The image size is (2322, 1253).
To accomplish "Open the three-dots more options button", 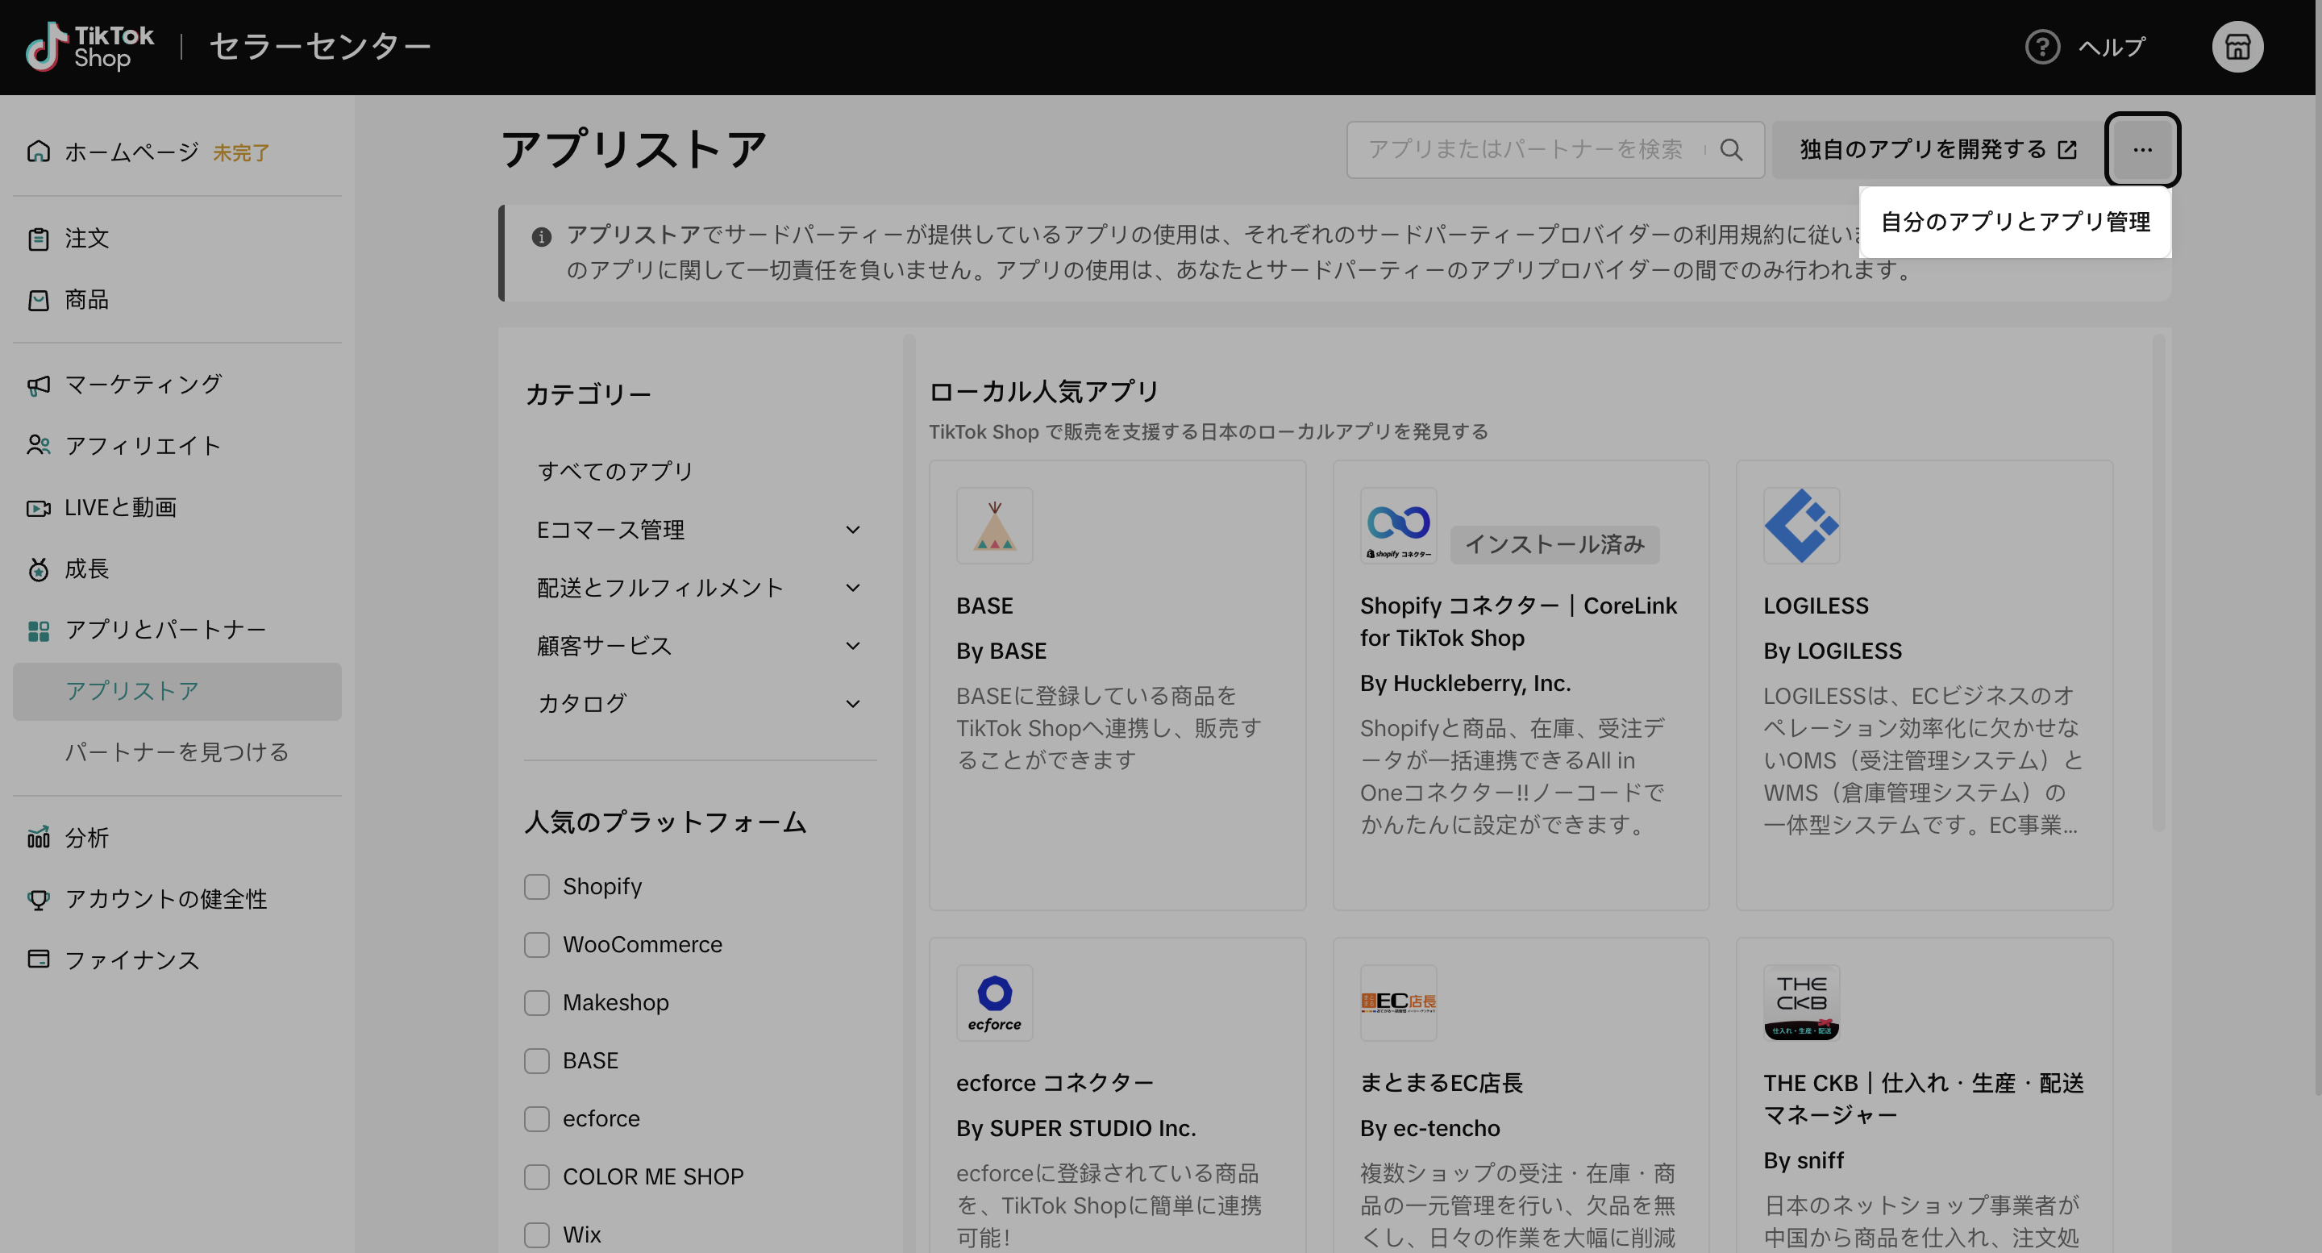I will point(2141,150).
